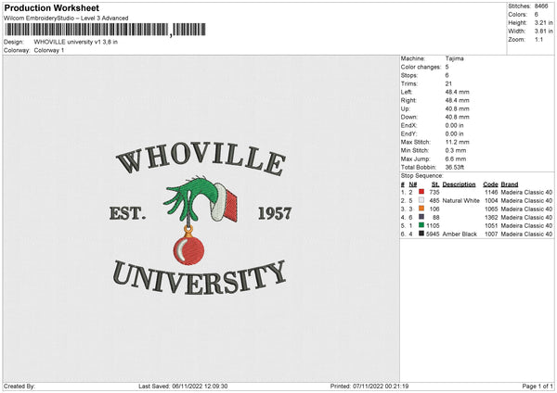Click the Colors value 6
This screenshot has height=393, width=557.
536,15
